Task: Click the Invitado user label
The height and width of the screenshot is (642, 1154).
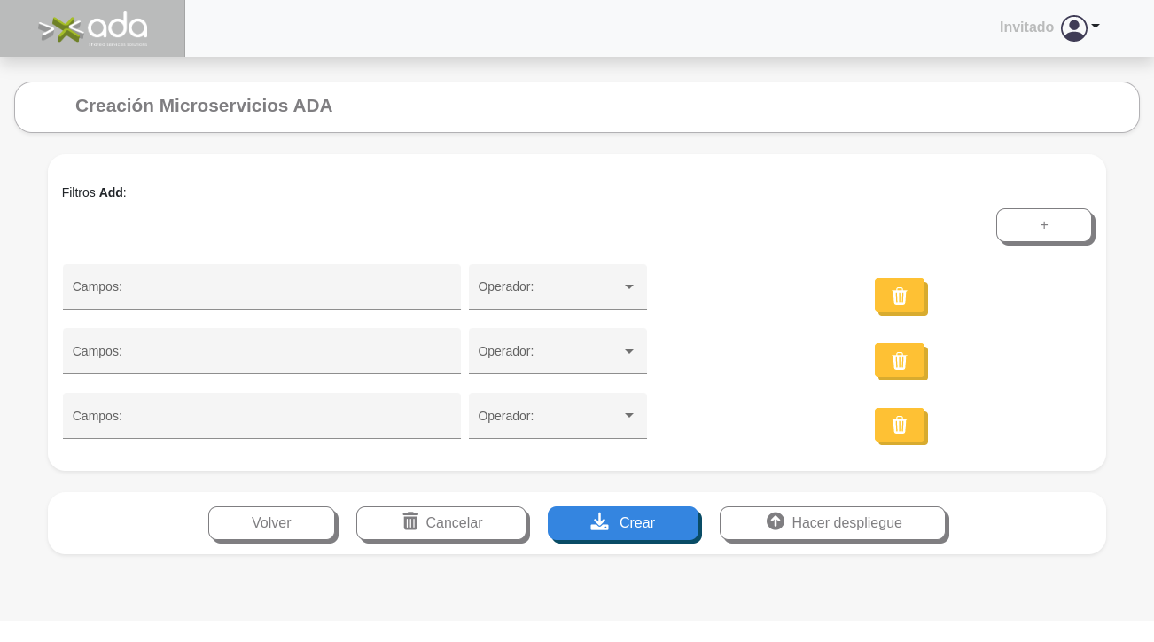Action: tap(1026, 27)
